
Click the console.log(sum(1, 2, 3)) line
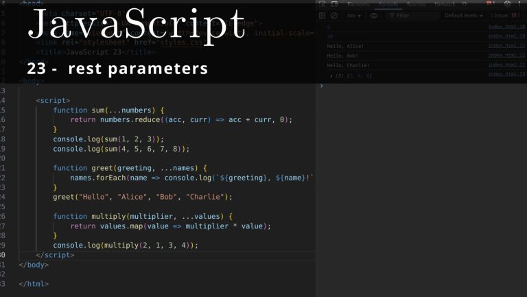[108, 139]
